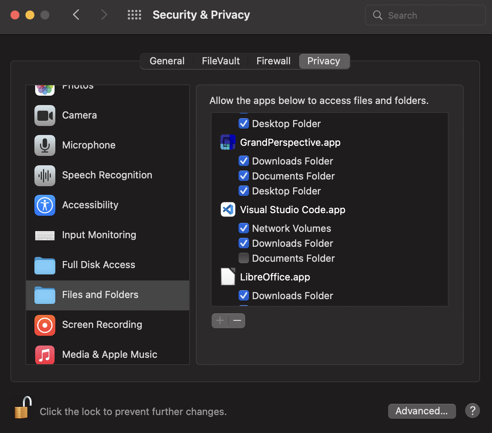Disable Downloads Folder access for LibreOffice
Viewport: 492px width, 433px height.
pyautogui.click(x=243, y=295)
